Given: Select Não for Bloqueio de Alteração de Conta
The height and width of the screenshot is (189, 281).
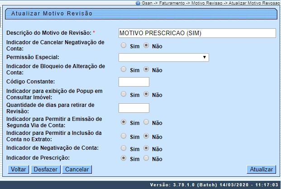Looking at the screenshot, I should 146,69.
